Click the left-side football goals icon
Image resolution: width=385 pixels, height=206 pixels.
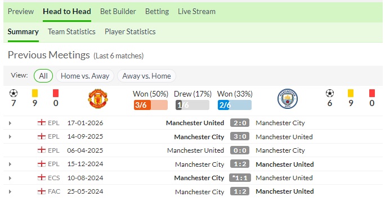(x=14, y=93)
